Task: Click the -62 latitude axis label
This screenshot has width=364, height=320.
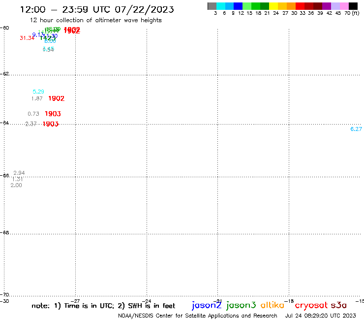Action: pyautogui.click(x=4, y=74)
